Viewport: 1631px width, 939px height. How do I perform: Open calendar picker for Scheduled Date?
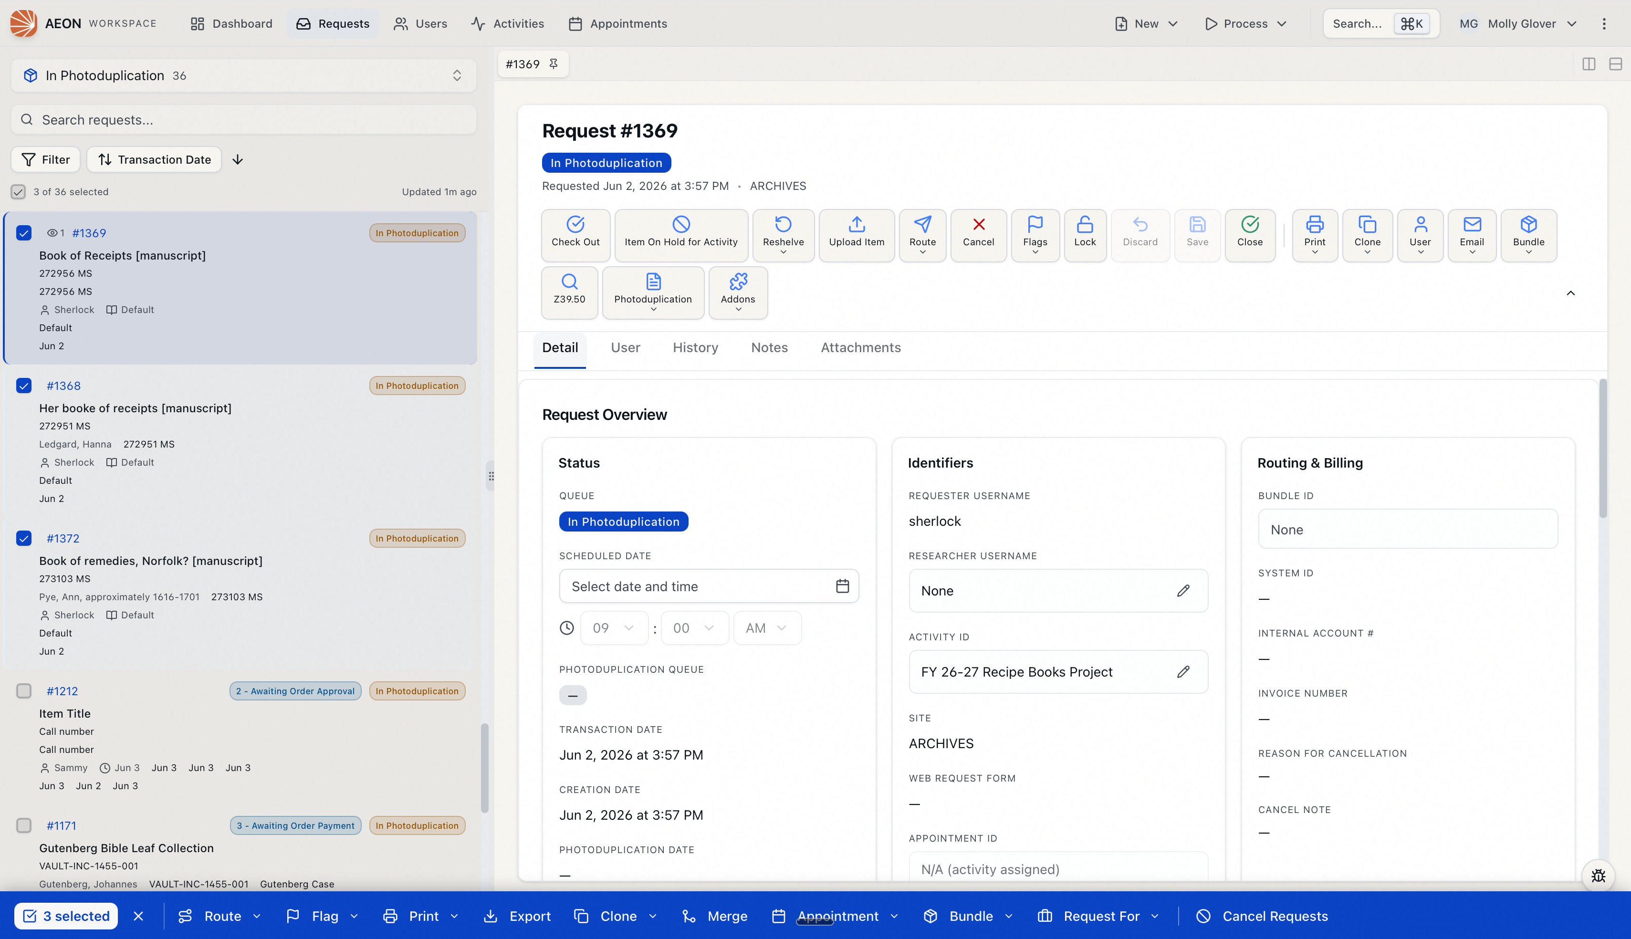pyautogui.click(x=842, y=586)
